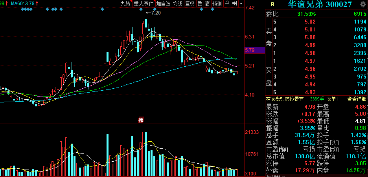Viewport: 368px width, 177px height.
Task: Select buy level 2 price 4.96
Action: pos(310,69)
